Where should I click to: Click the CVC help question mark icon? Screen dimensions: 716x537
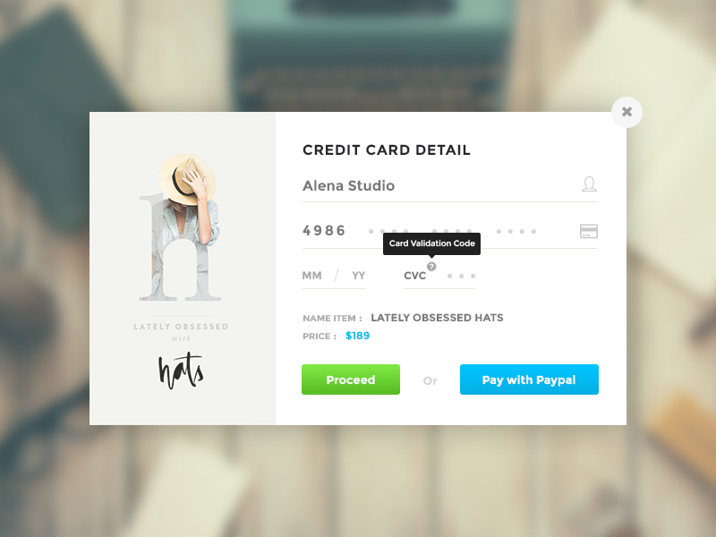pyautogui.click(x=431, y=267)
